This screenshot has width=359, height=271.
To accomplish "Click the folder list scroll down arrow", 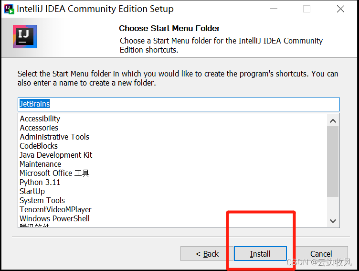I will point(333,221).
